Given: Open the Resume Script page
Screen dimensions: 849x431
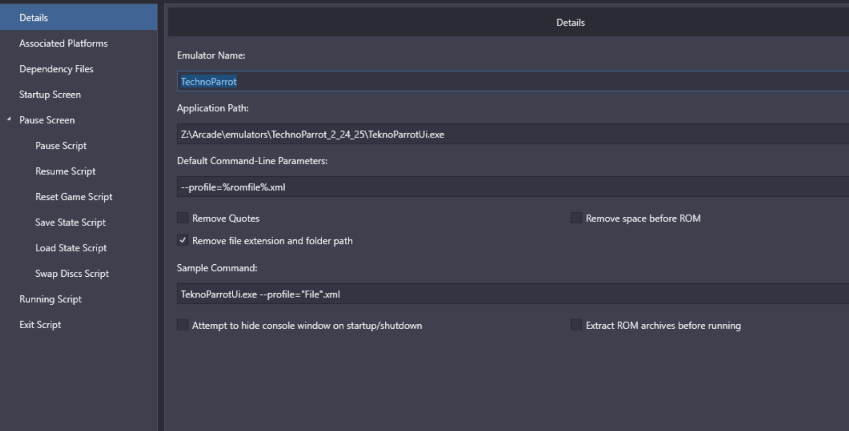Looking at the screenshot, I should pos(65,171).
